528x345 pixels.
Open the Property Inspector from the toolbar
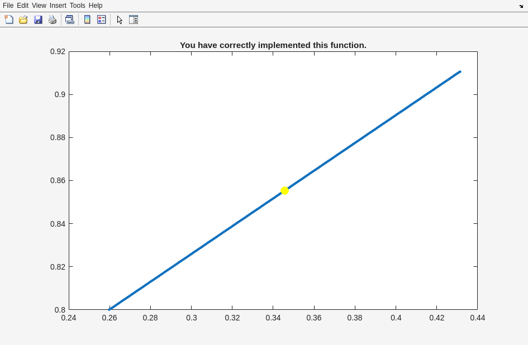tap(134, 20)
